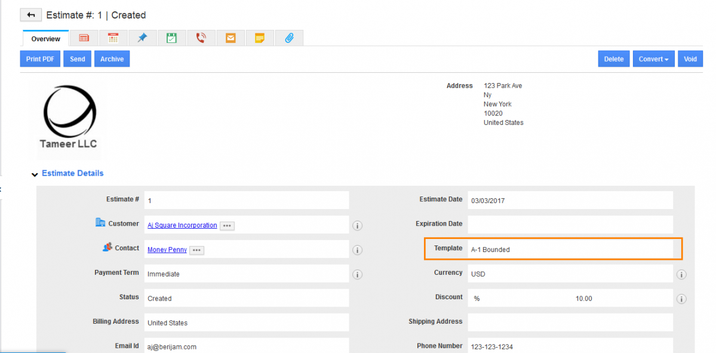Open the blue pushpin tab
Image resolution: width=716 pixels, height=353 pixels.
(142, 38)
